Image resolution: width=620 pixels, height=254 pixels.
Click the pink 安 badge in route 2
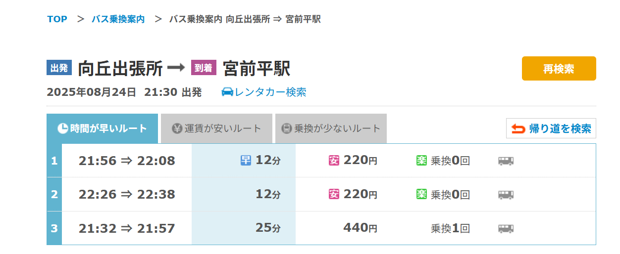(x=334, y=195)
